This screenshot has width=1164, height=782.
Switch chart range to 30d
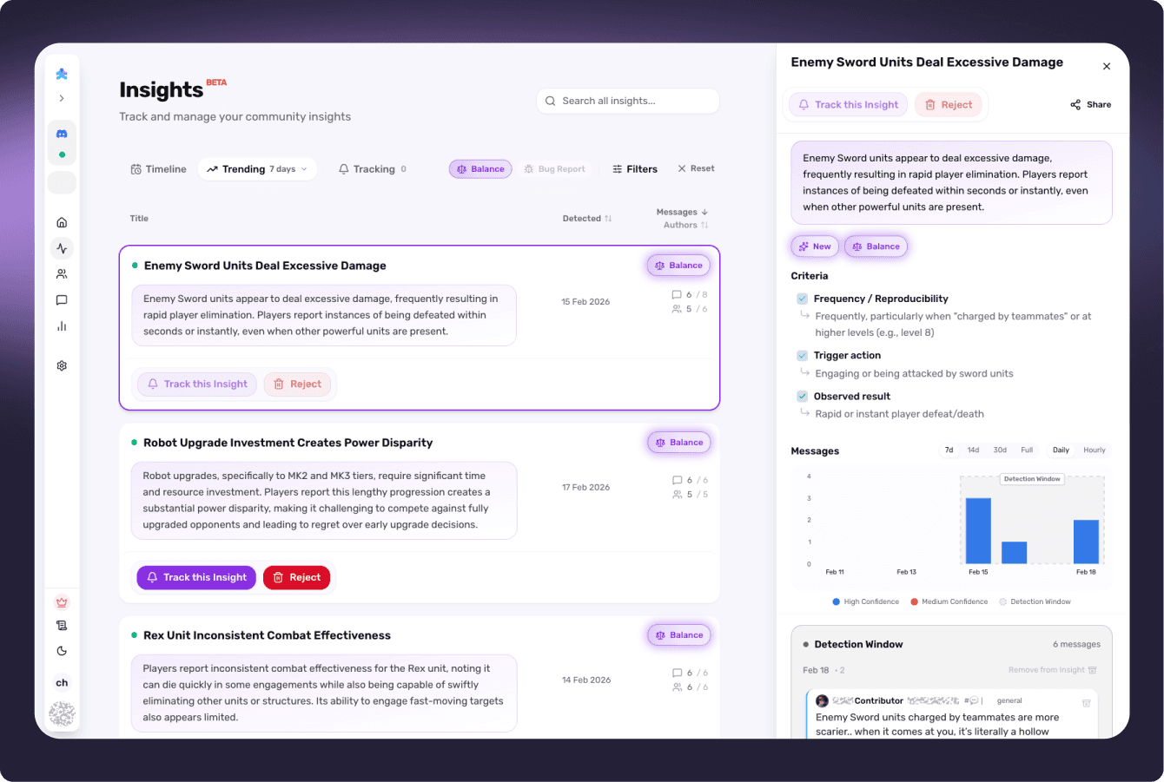coord(1000,450)
